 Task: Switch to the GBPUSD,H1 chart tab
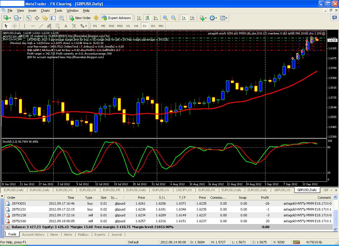click(x=282, y=190)
